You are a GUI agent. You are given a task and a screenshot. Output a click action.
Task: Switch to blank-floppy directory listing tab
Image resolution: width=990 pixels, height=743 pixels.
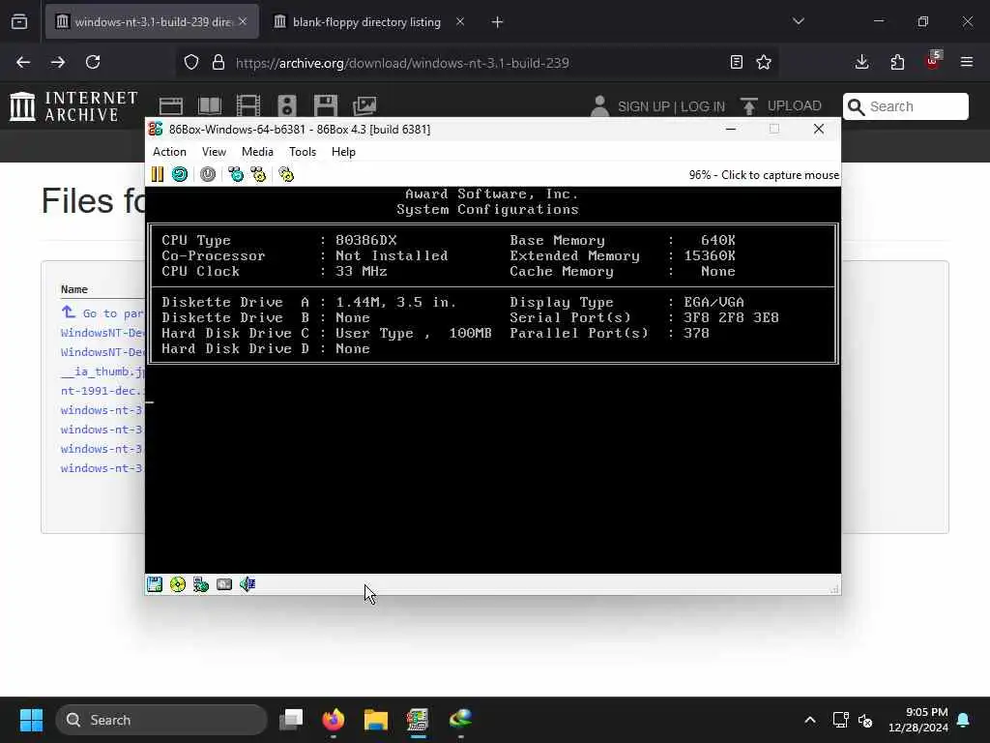click(366, 22)
